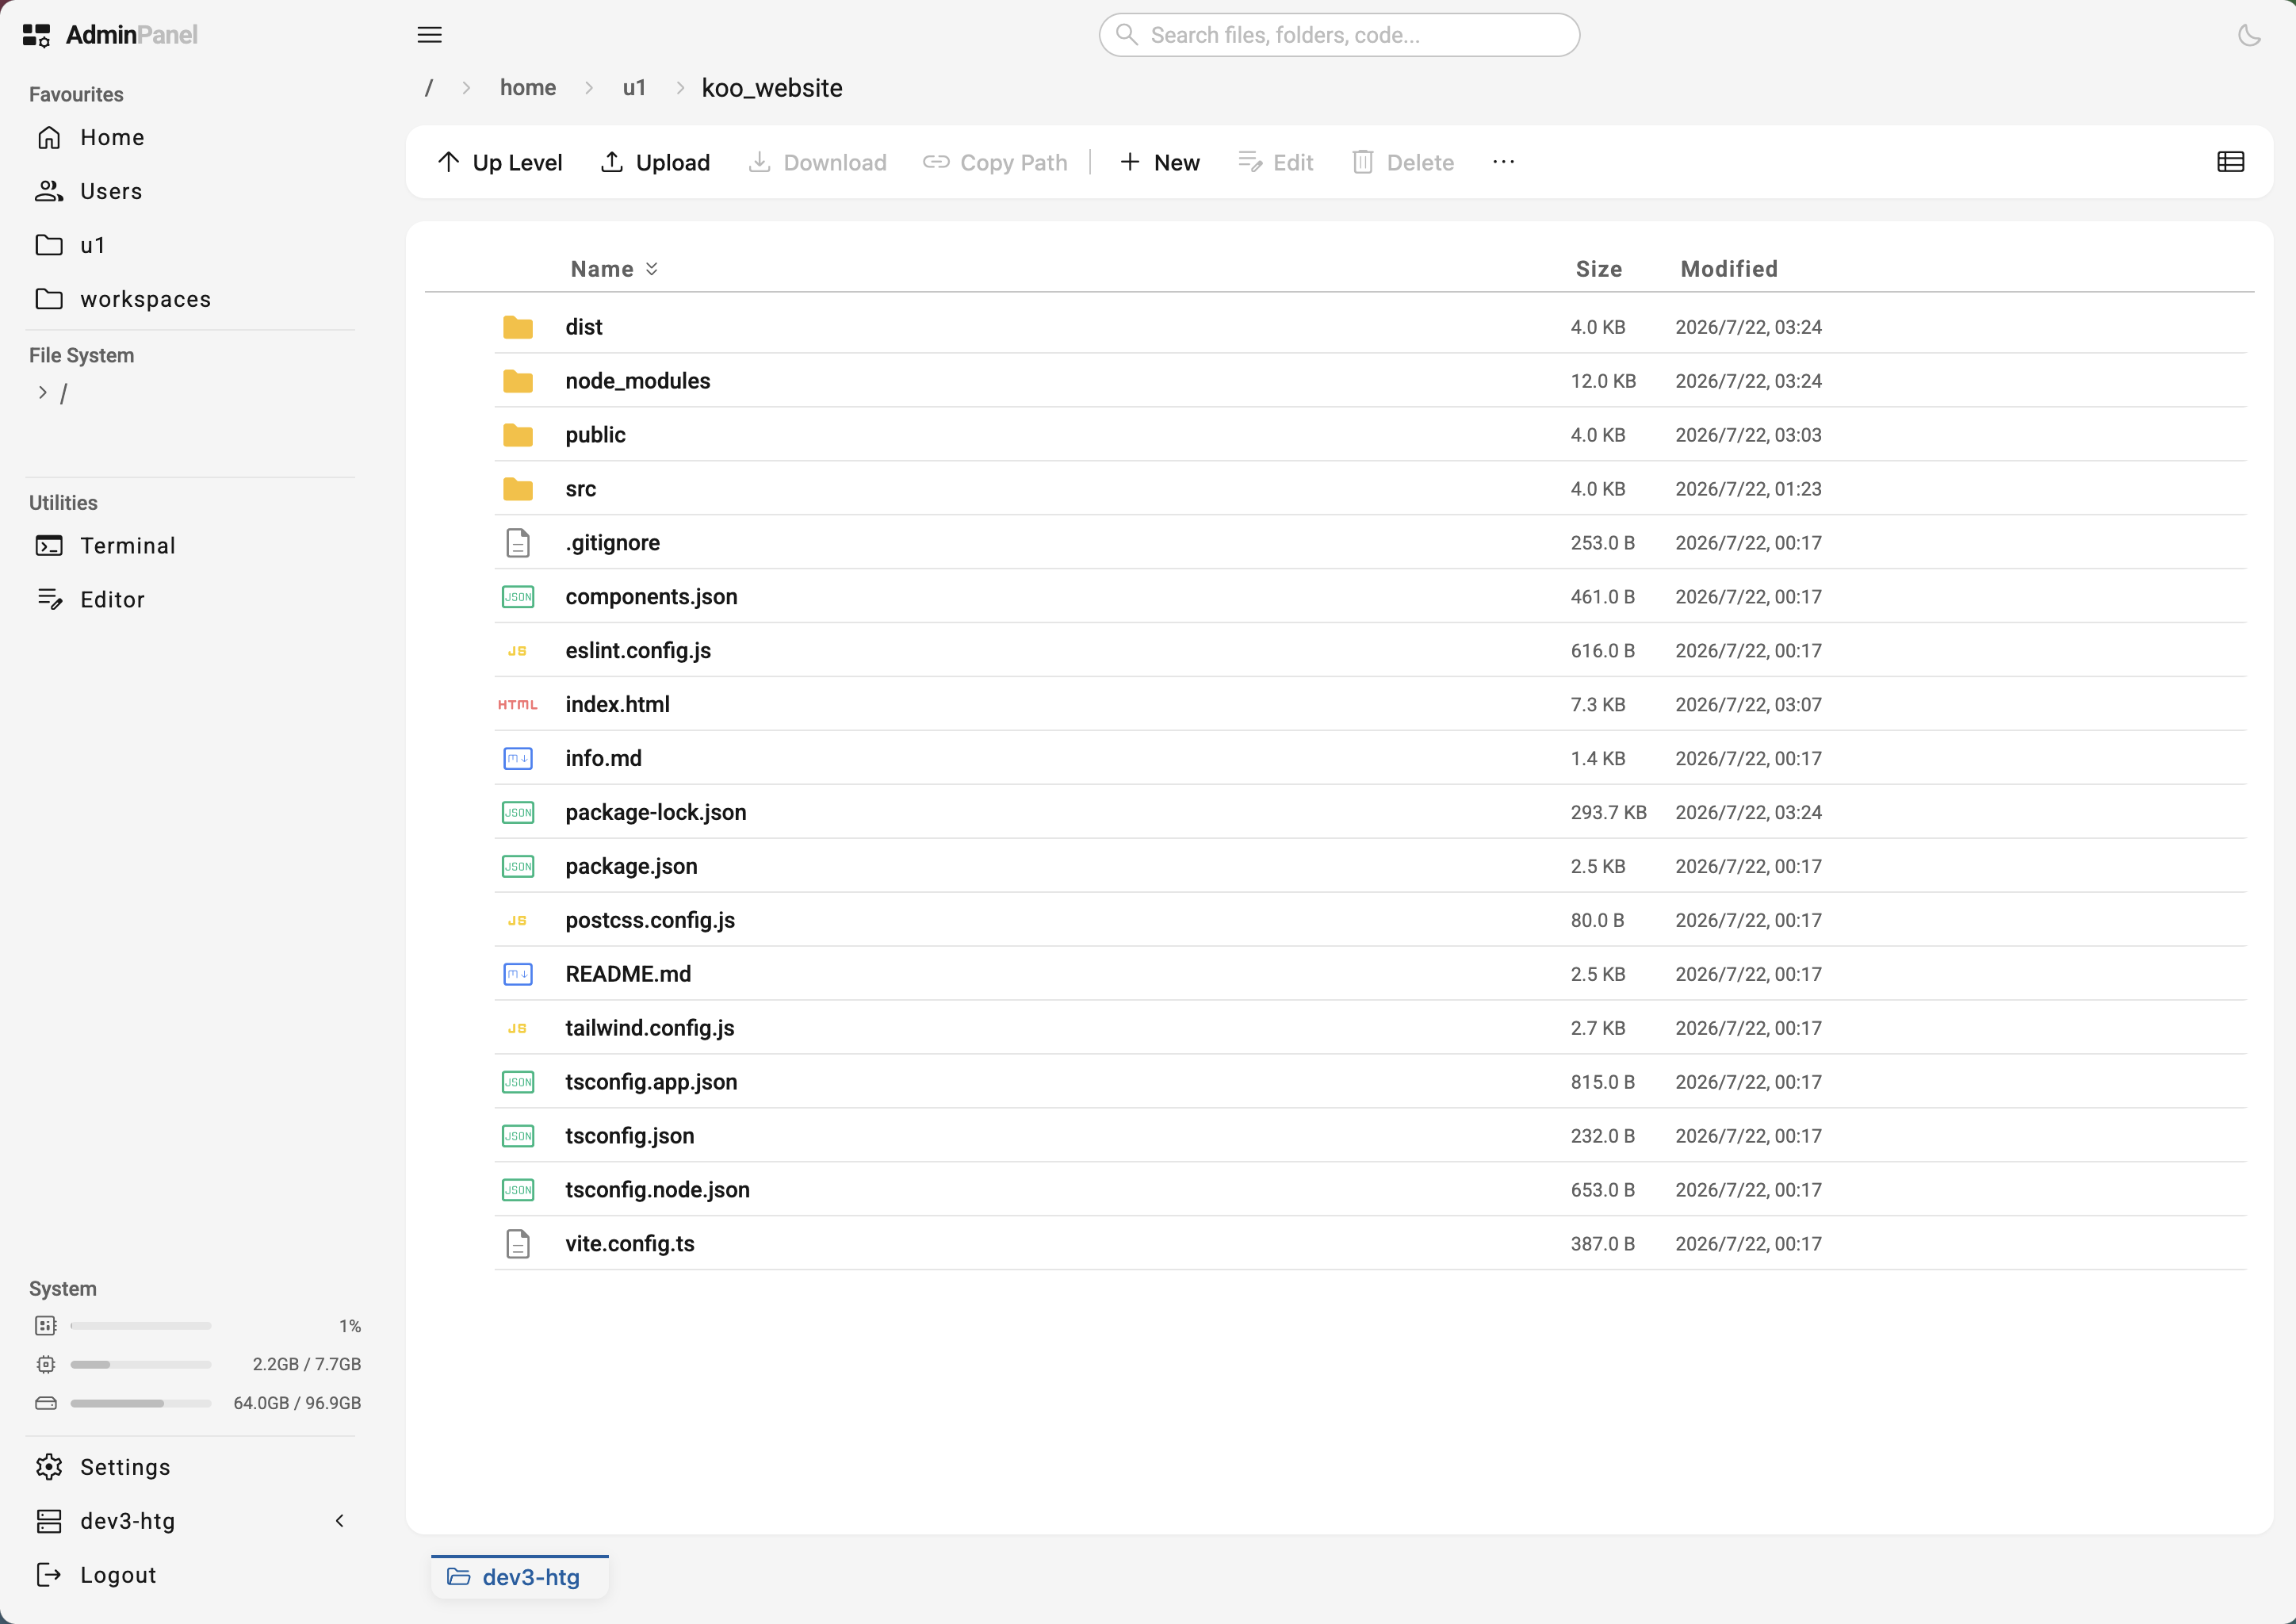Viewport: 2296px width, 1624px height.
Task: Click .gitignore file icon
Action: pyautogui.click(x=518, y=543)
